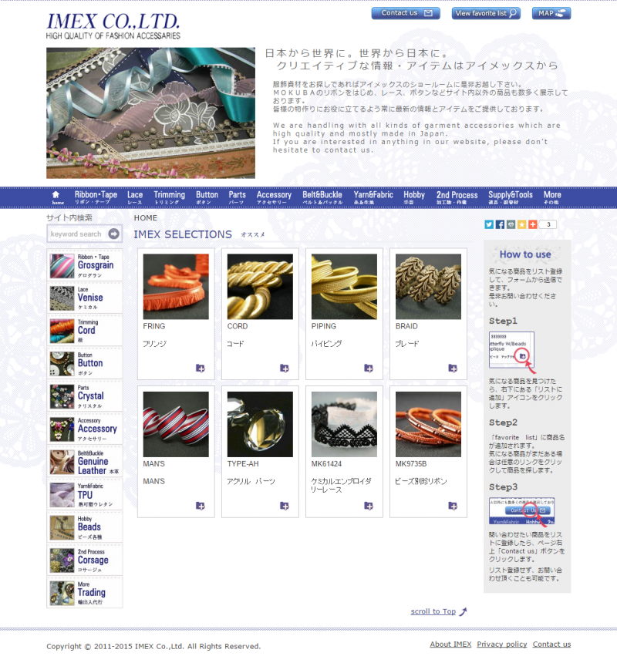The width and height of the screenshot is (617, 663).
Task: Open the MAP button
Action: [551, 13]
